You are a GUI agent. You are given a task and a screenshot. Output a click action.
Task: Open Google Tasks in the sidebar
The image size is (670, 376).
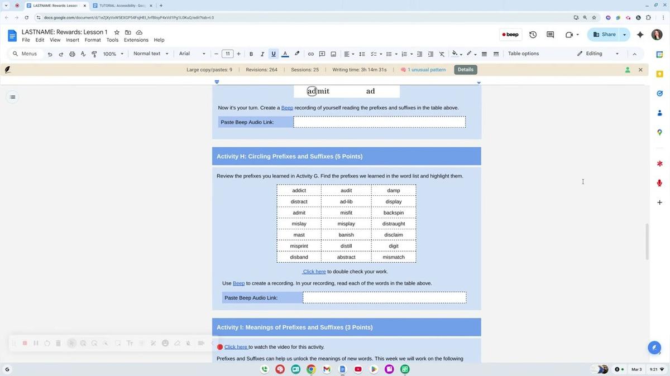click(659, 93)
